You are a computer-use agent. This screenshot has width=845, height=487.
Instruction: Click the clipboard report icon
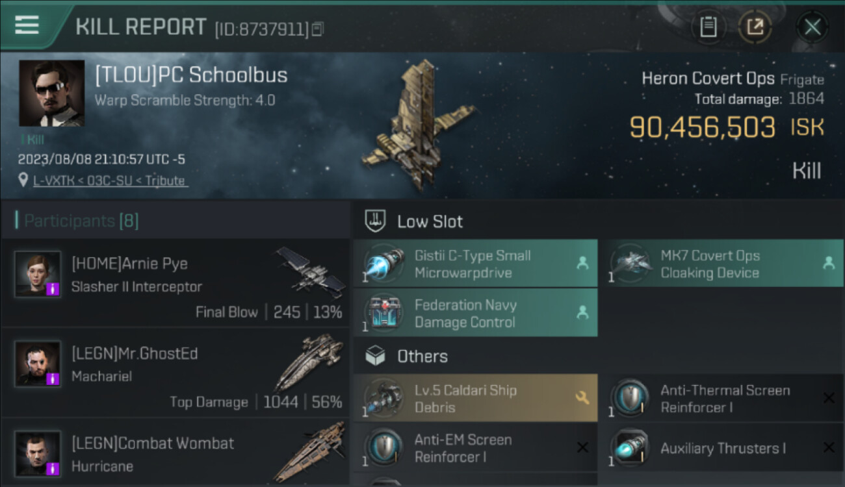(708, 27)
